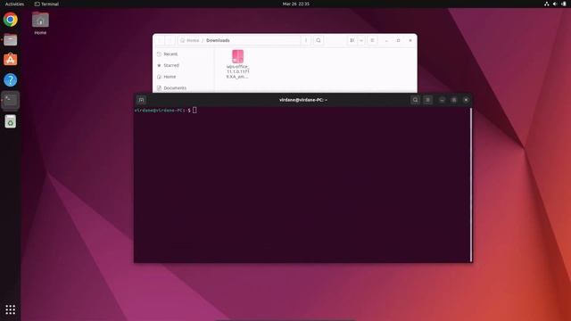Screen dimensions: 571x321
Task: Expand view options dropdown in Files
Action: click(361, 40)
